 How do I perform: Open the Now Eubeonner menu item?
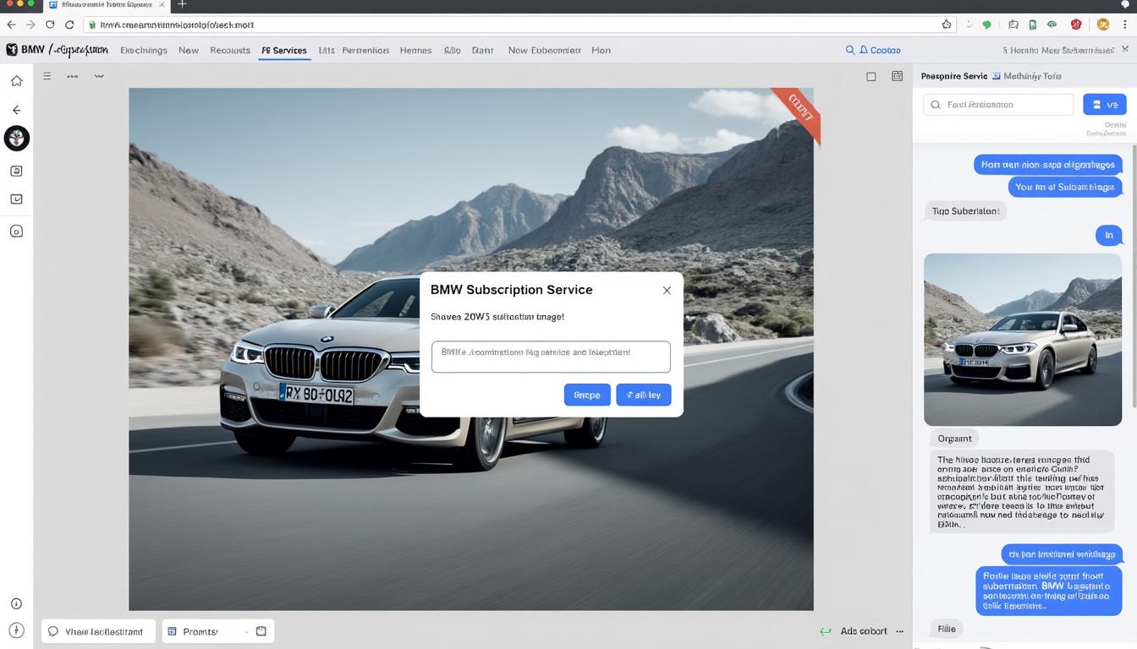click(x=545, y=51)
